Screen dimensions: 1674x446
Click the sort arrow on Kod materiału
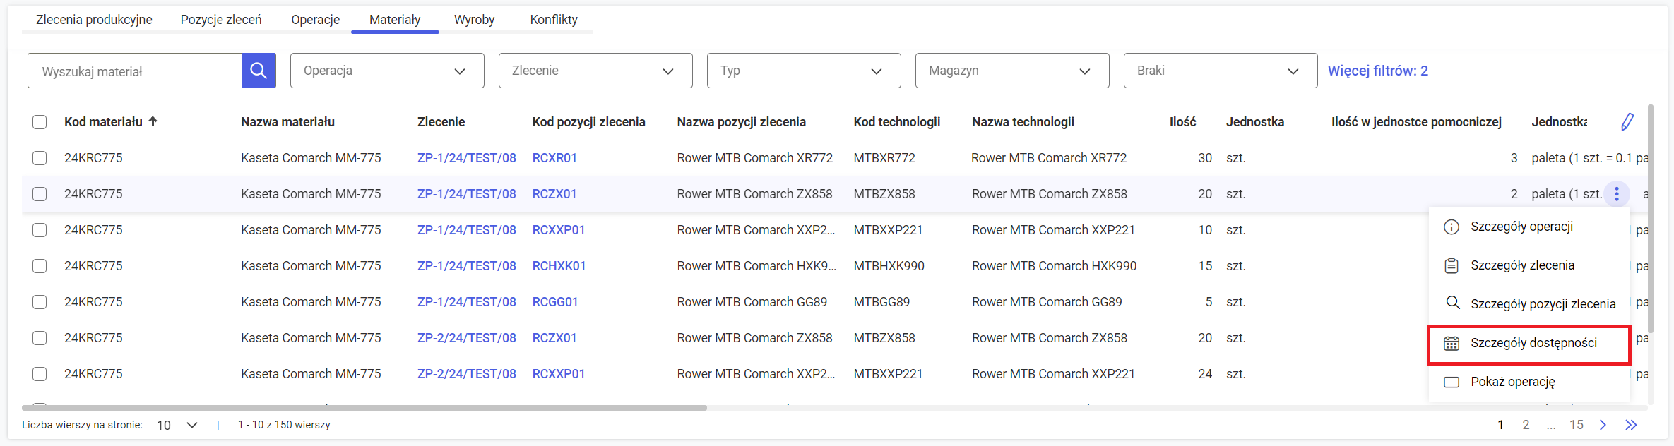(153, 121)
